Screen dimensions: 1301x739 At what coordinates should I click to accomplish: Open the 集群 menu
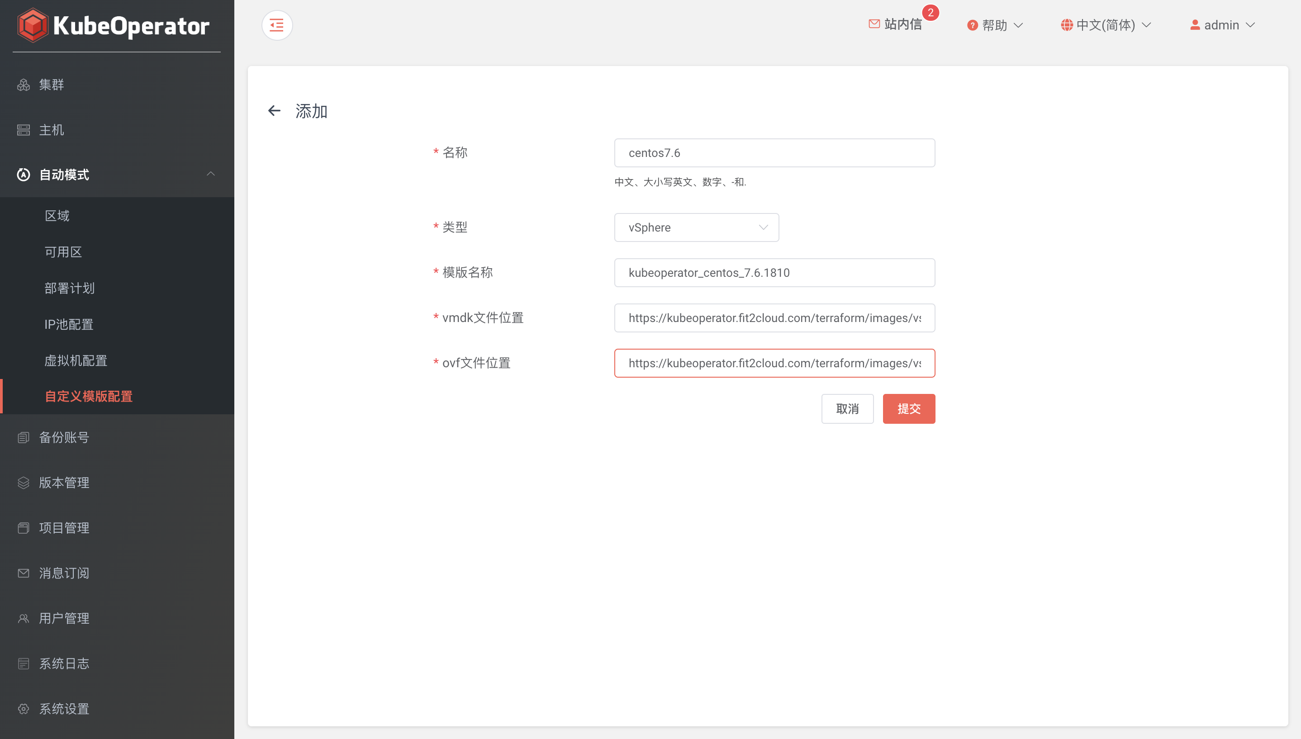click(x=117, y=85)
